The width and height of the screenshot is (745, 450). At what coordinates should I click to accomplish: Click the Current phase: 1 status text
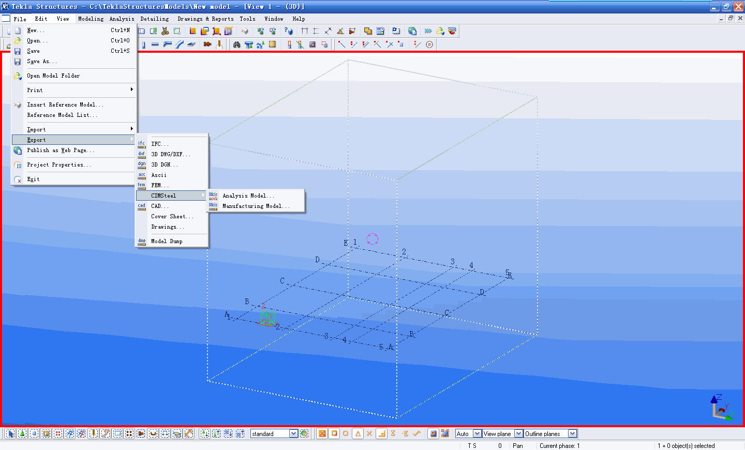click(559, 445)
